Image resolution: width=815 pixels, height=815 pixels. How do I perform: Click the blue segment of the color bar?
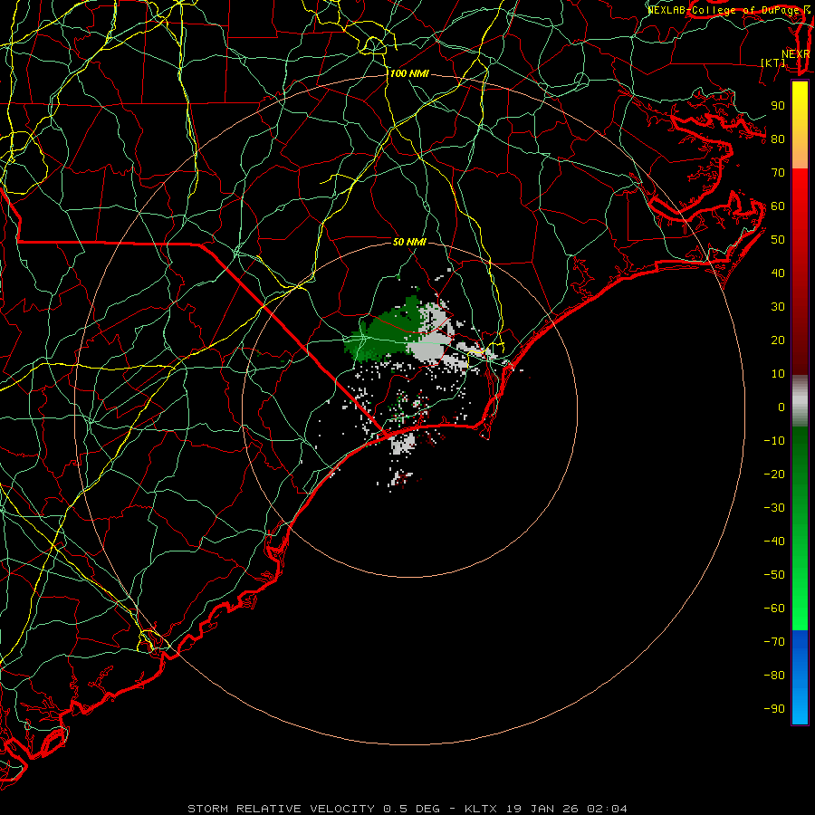[800, 677]
